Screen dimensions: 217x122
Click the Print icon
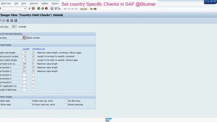(52, 8)
